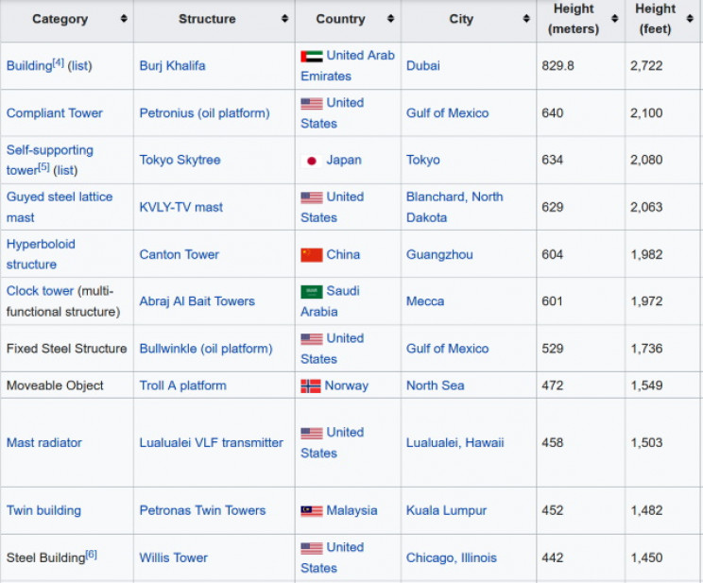Viewport: 703px width, 583px height.
Task: Open the Willis Tower link
Action: [x=173, y=557]
